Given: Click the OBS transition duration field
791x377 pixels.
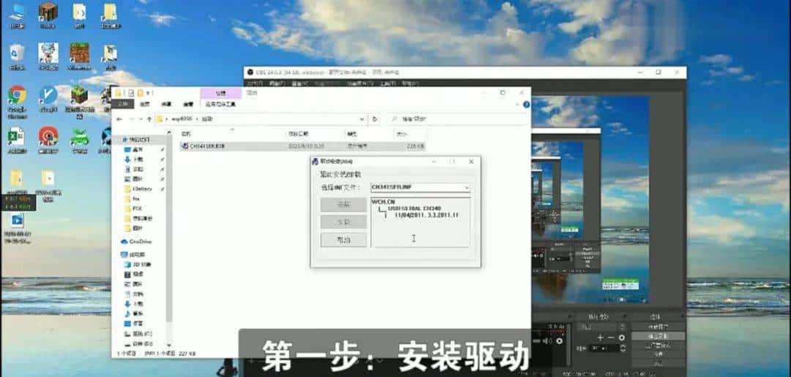Looking at the screenshot, I should coord(604,348).
